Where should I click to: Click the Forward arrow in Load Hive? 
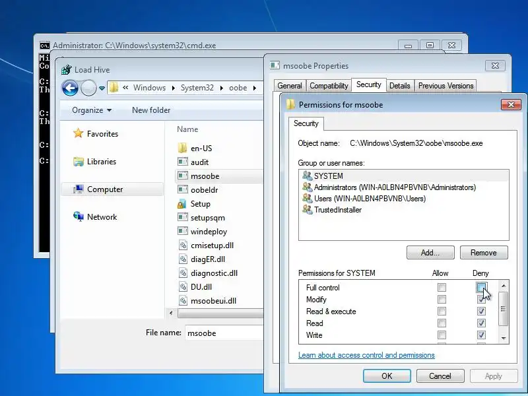(x=88, y=88)
